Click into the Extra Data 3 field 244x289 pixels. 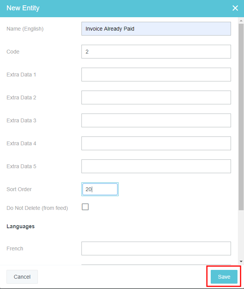point(156,120)
